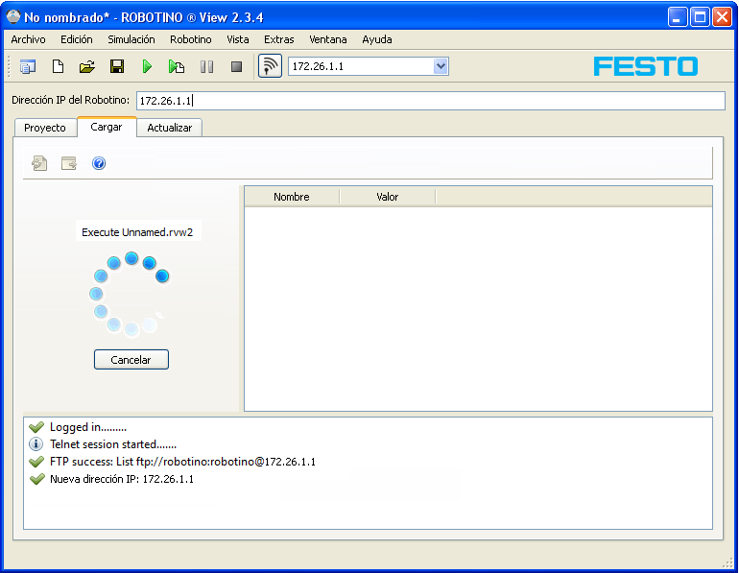This screenshot has width=739, height=573.
Task: Click the Valor column header
Action: pyautogui.click(x=388, y=197)
